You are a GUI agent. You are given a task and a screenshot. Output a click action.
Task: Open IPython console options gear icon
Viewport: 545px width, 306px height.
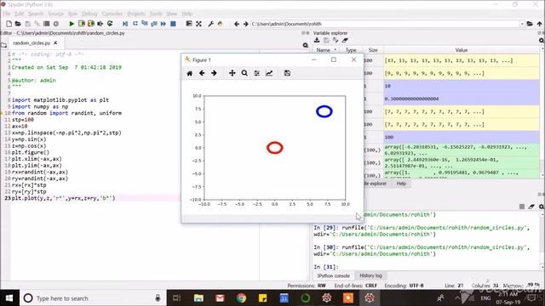tap(542, 207)
